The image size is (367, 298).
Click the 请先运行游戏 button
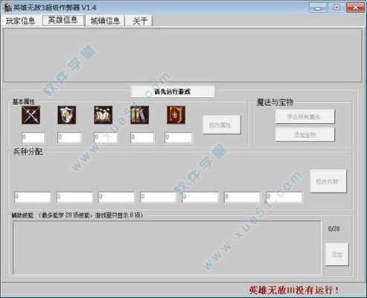[173, 92]
